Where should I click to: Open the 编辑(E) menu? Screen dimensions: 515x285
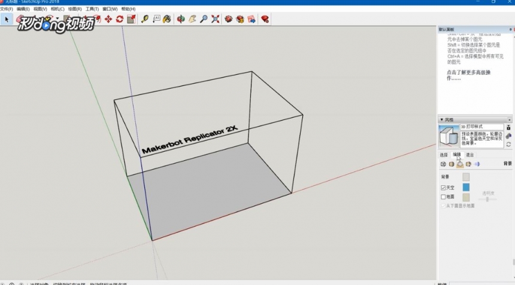(23, 9)
